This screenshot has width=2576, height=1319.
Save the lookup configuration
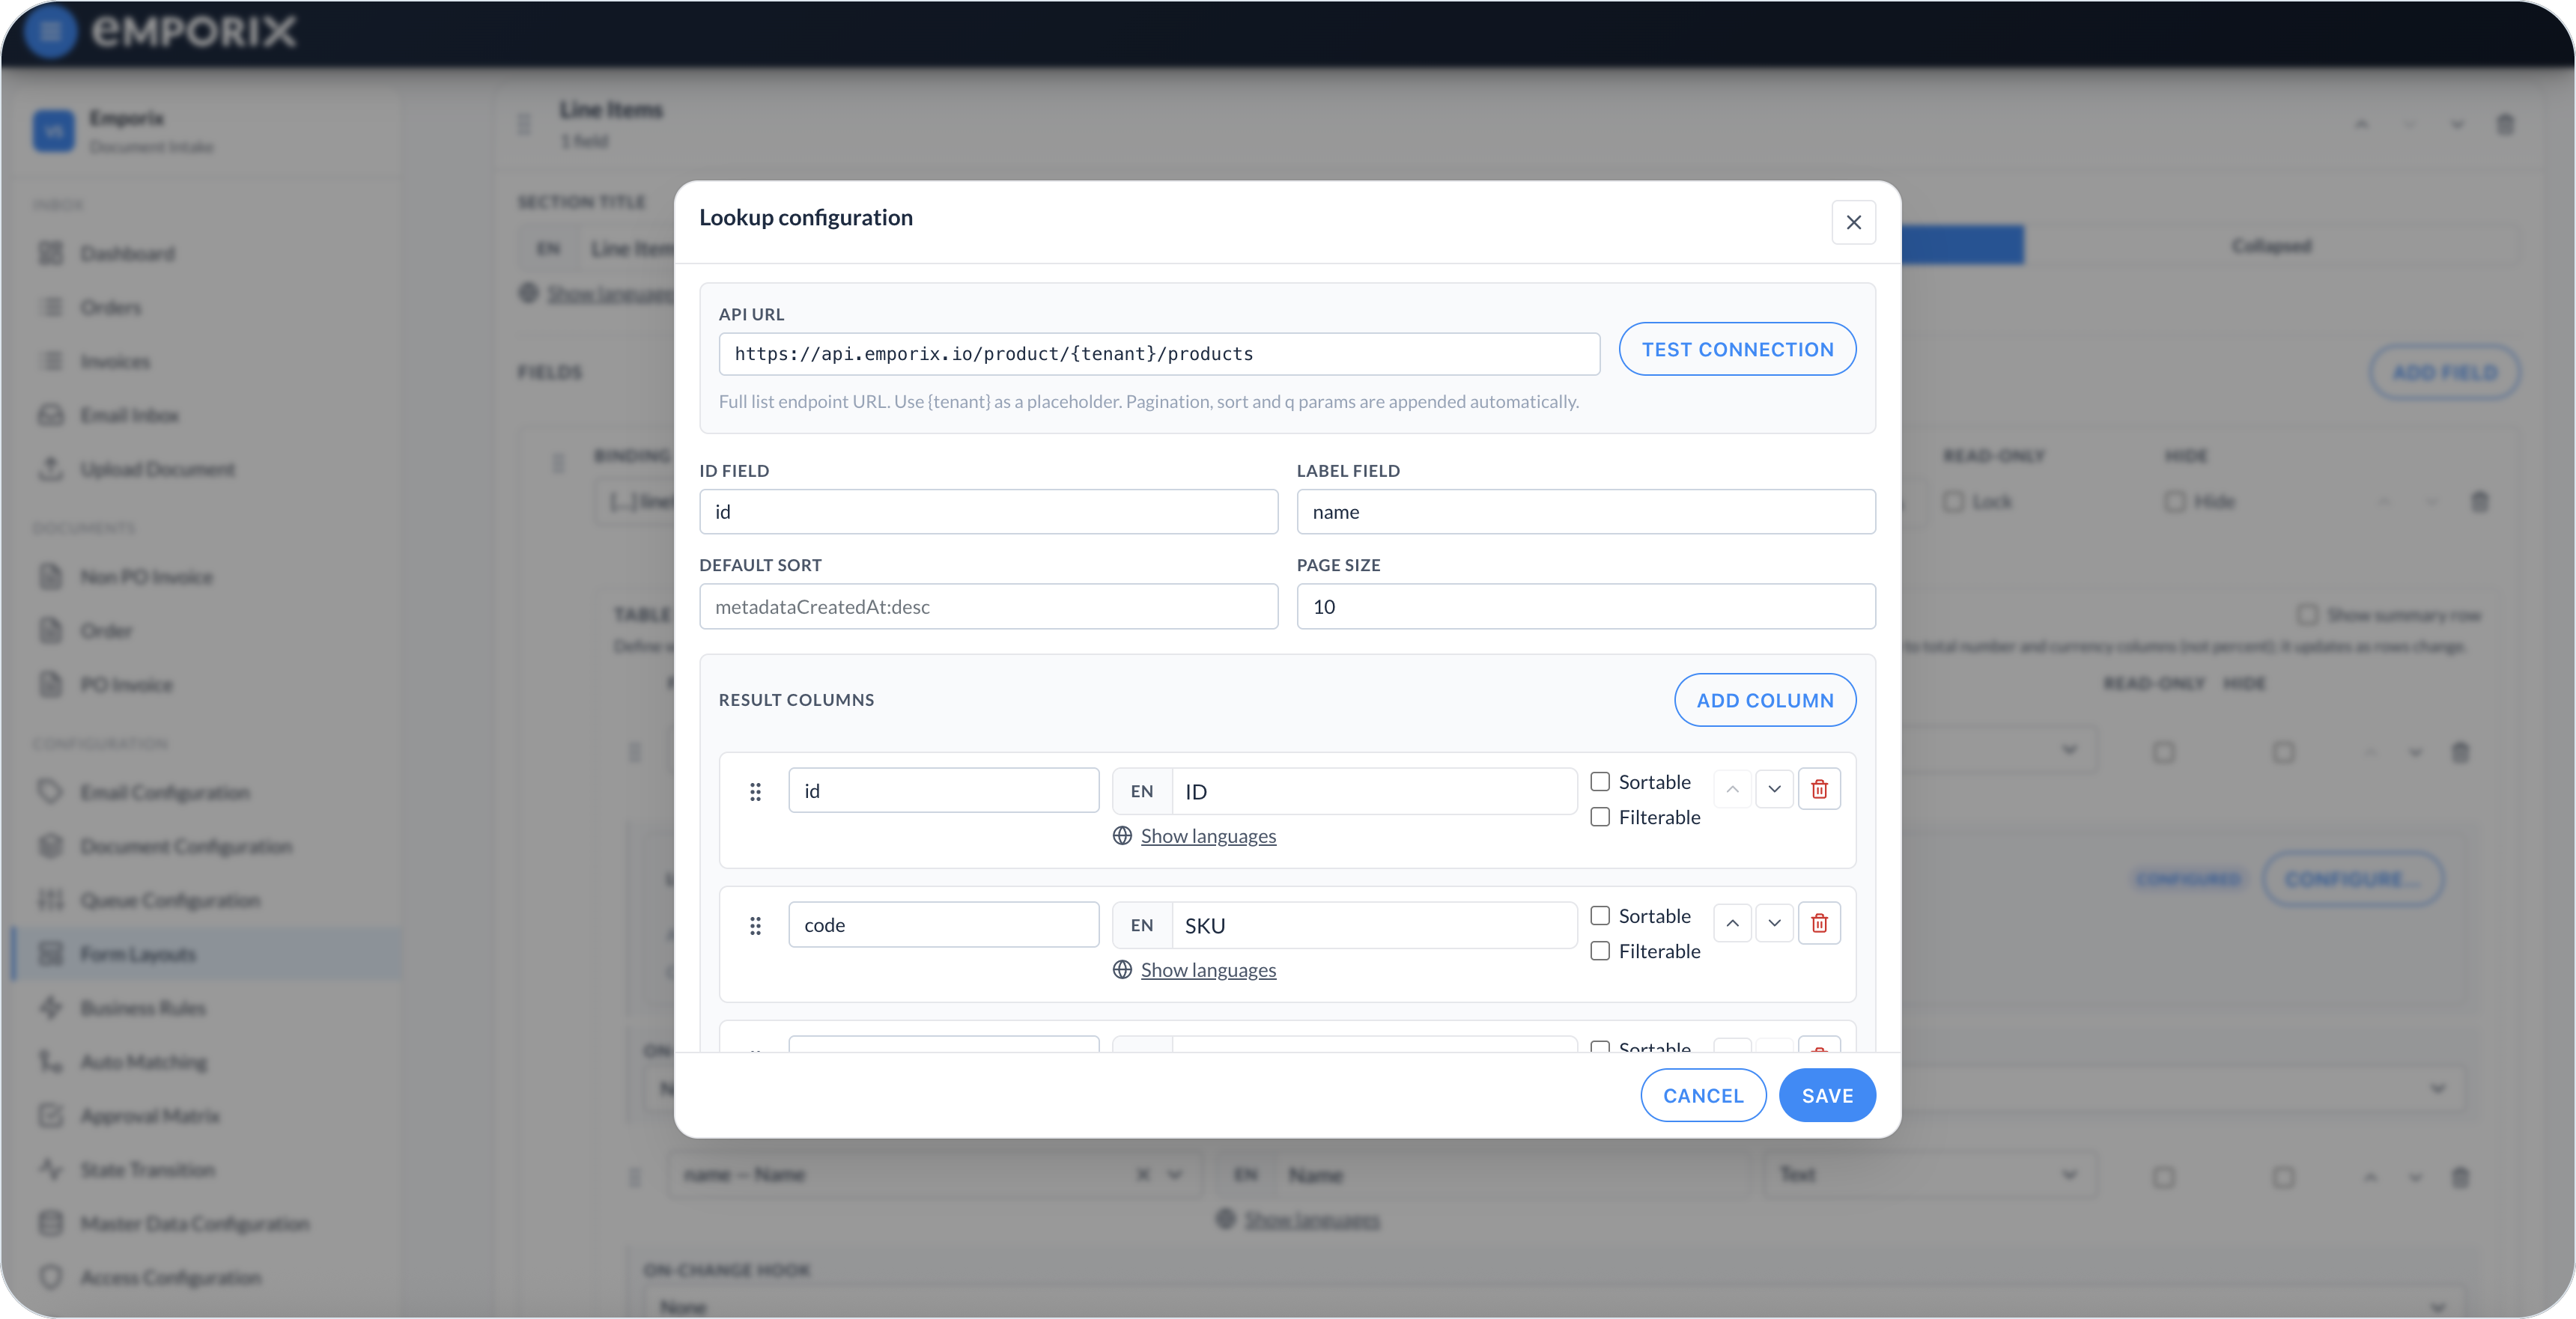pos(1827,1096)
